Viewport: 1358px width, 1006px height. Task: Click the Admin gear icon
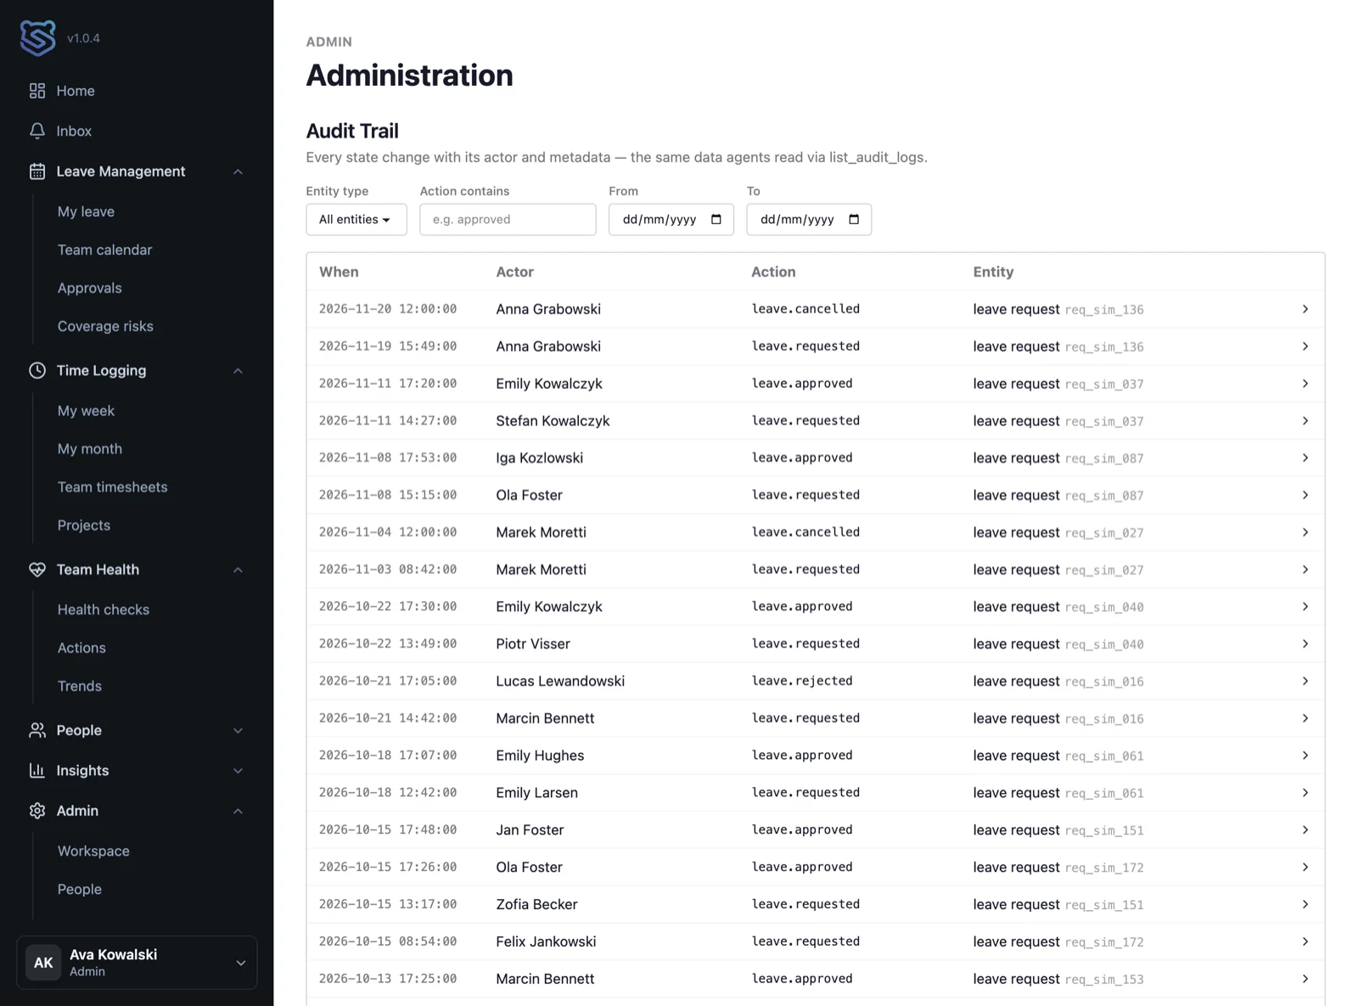[x=37, y=811]
